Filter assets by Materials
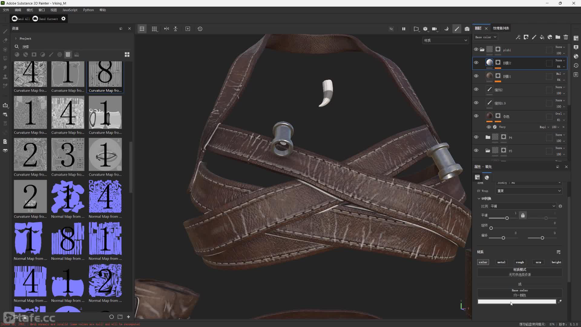The height and width of the screenshot is (327, 581). 17,54
